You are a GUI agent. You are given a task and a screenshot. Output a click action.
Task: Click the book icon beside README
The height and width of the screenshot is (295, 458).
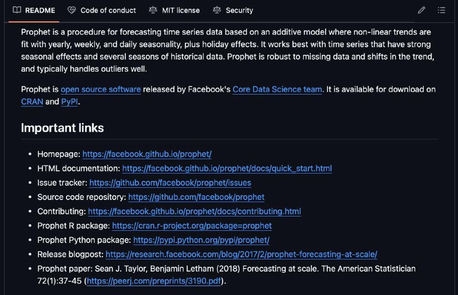pyautogui.click(x=17, y=10)
